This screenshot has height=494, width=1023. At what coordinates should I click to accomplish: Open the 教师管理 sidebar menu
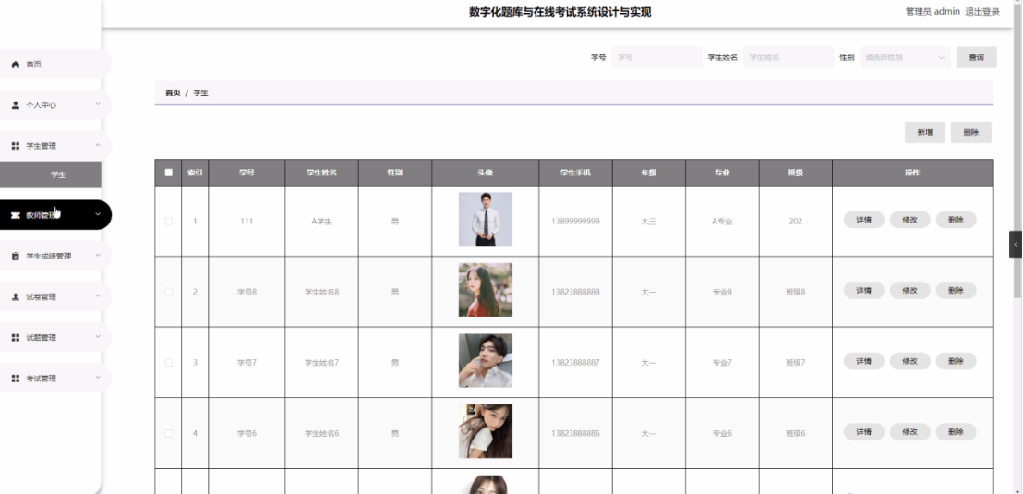55,215
